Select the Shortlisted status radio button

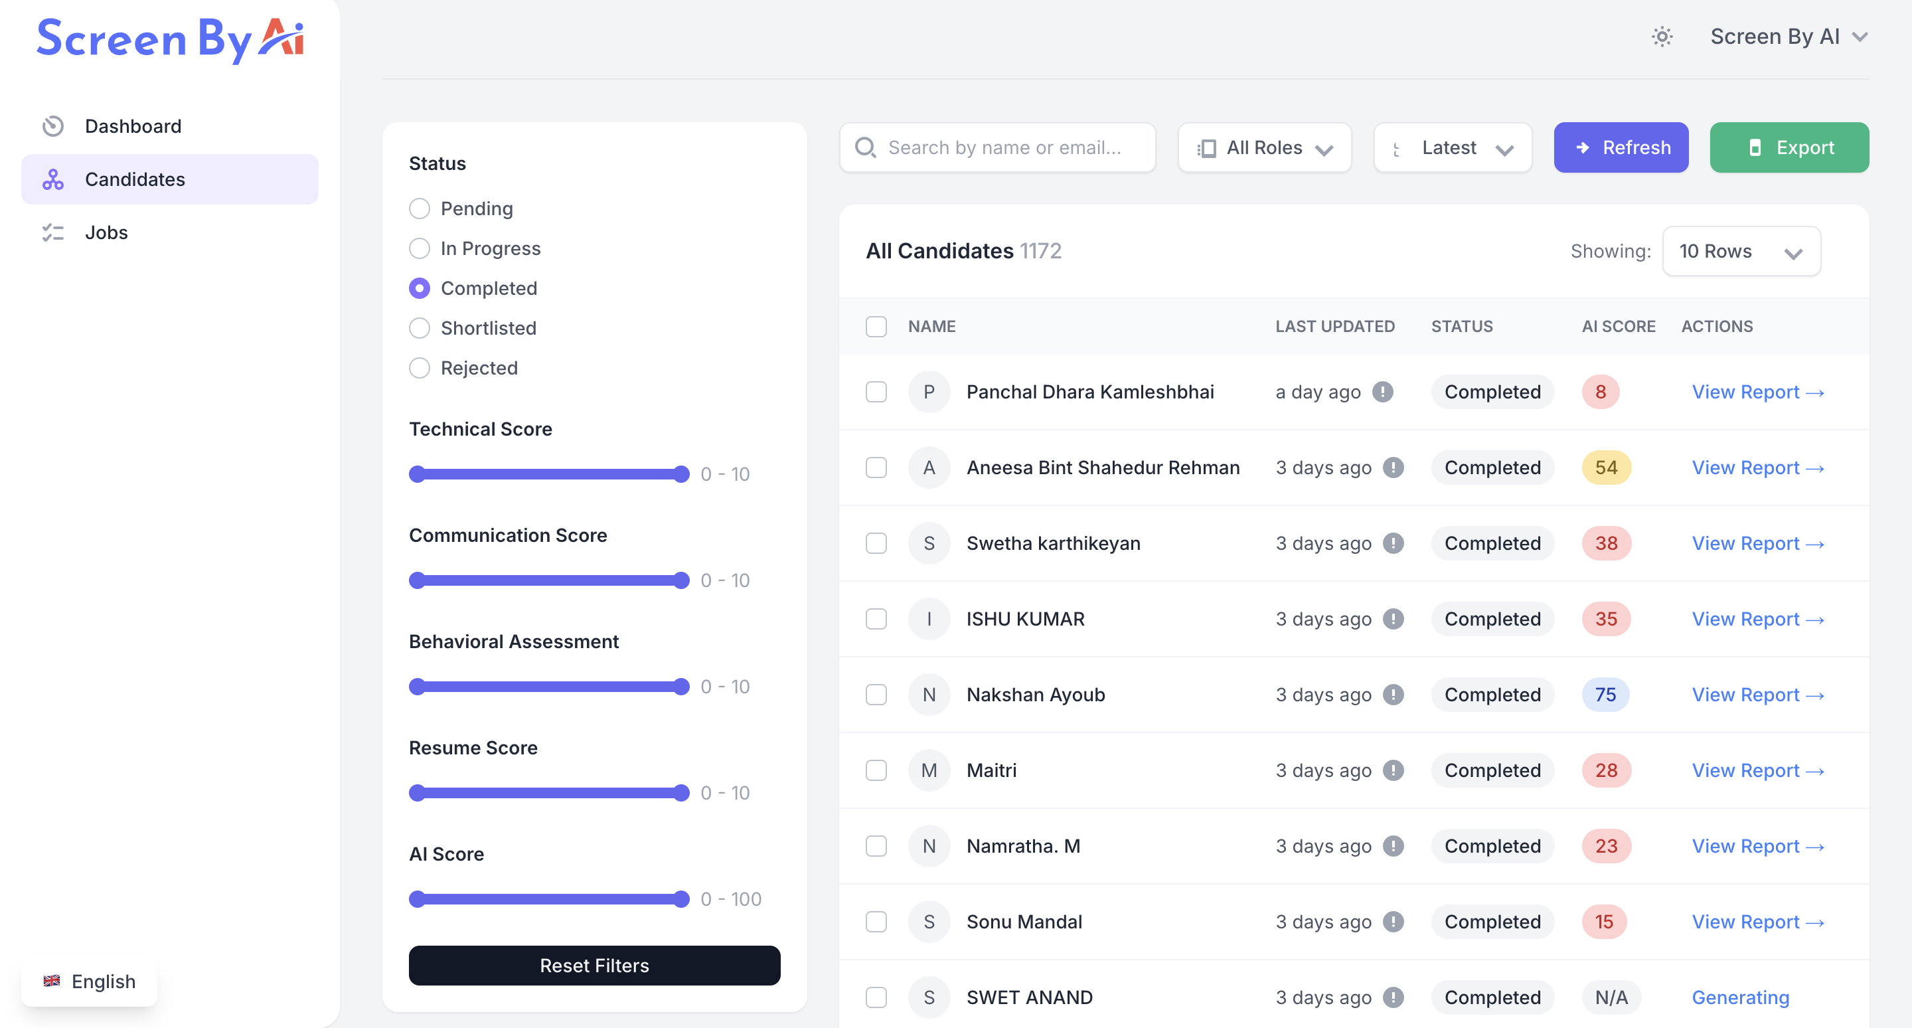click(420, 328)
